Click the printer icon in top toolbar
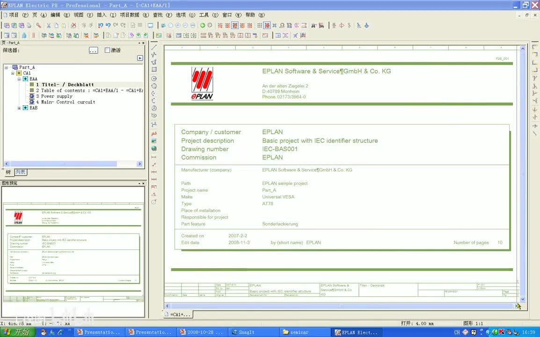Screen dimensions: 540x337 [x=29, y=25]
